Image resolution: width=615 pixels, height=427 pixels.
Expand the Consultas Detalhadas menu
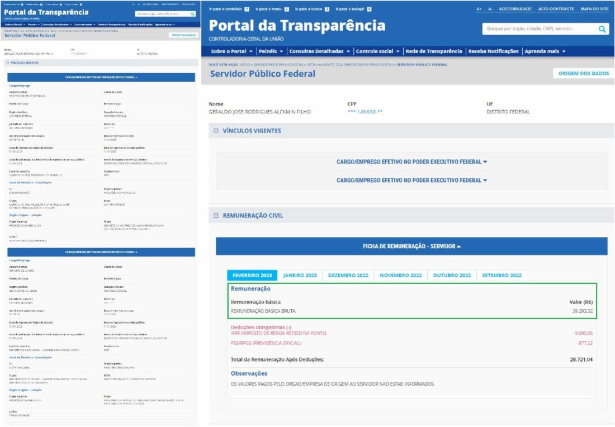pyautogui.click(x=319, y=51)
